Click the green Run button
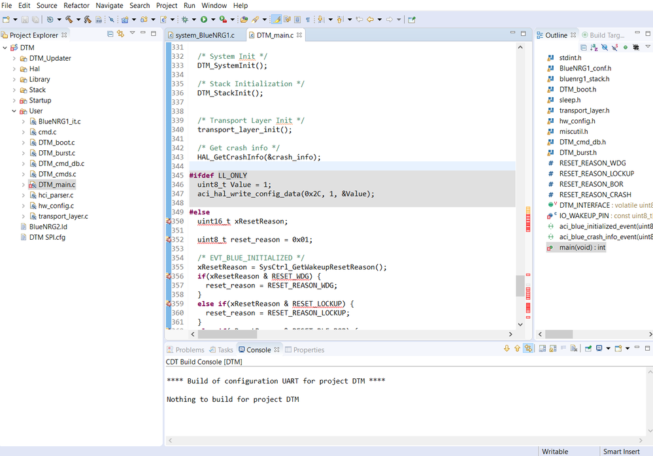 (x=204, y=20)
